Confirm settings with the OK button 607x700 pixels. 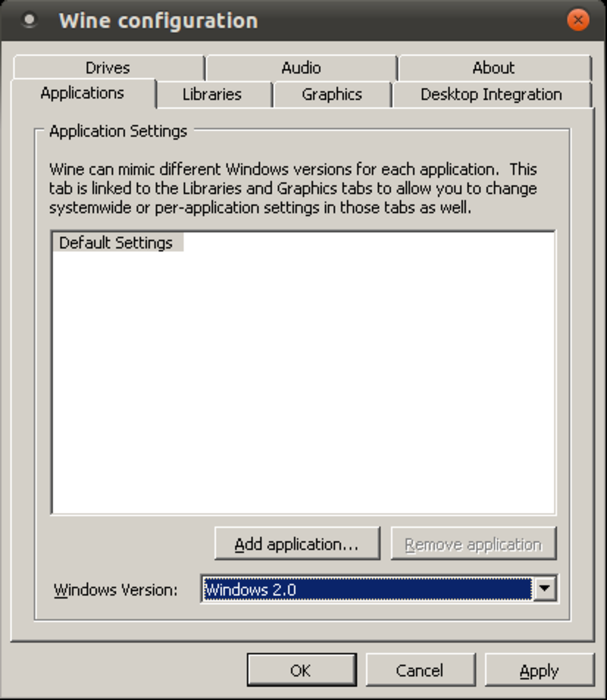(x=302, y=670)
